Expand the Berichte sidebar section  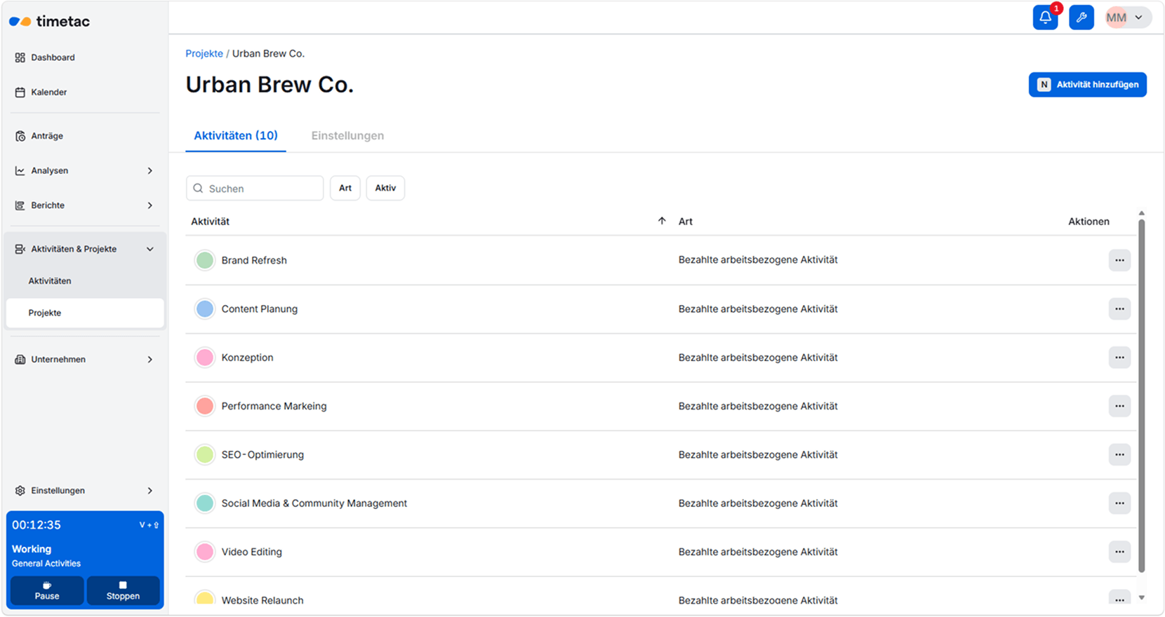[84, 205]
